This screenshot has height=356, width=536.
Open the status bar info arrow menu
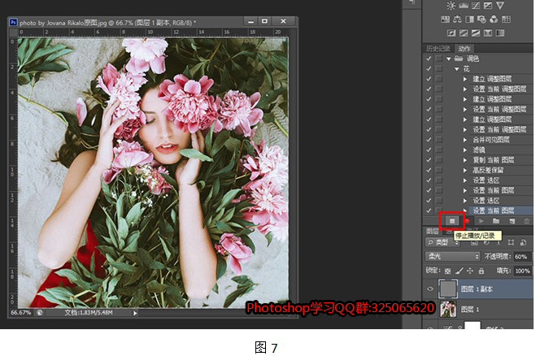[x=135, y=313]
